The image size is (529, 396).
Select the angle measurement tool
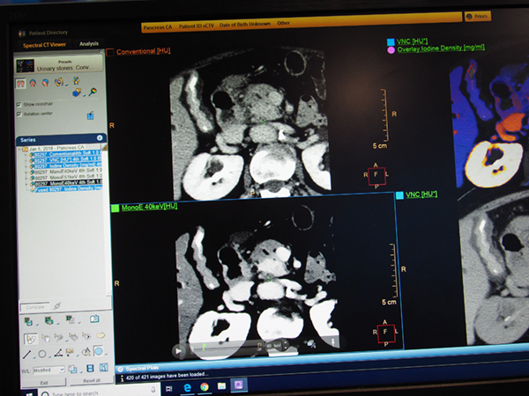click(x=57, y=354)
